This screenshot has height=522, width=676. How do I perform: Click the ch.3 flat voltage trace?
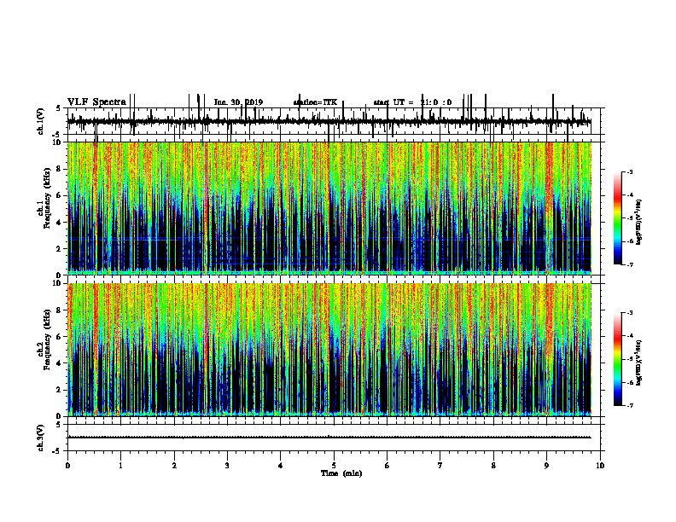[x=329, y=438]
